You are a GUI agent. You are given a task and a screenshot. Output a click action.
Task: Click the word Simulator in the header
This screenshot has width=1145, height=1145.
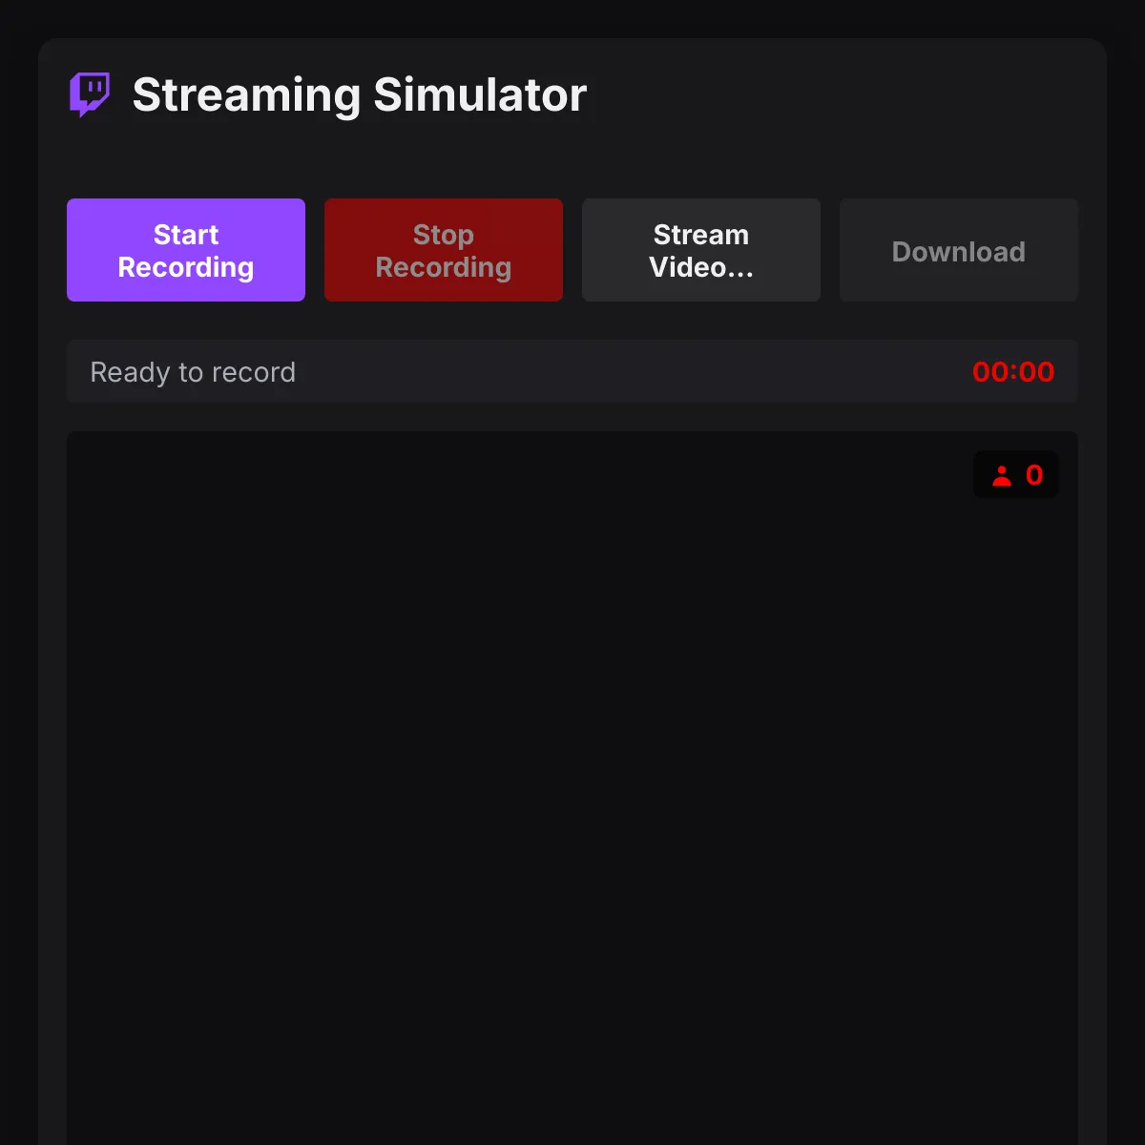coord(480,95)
